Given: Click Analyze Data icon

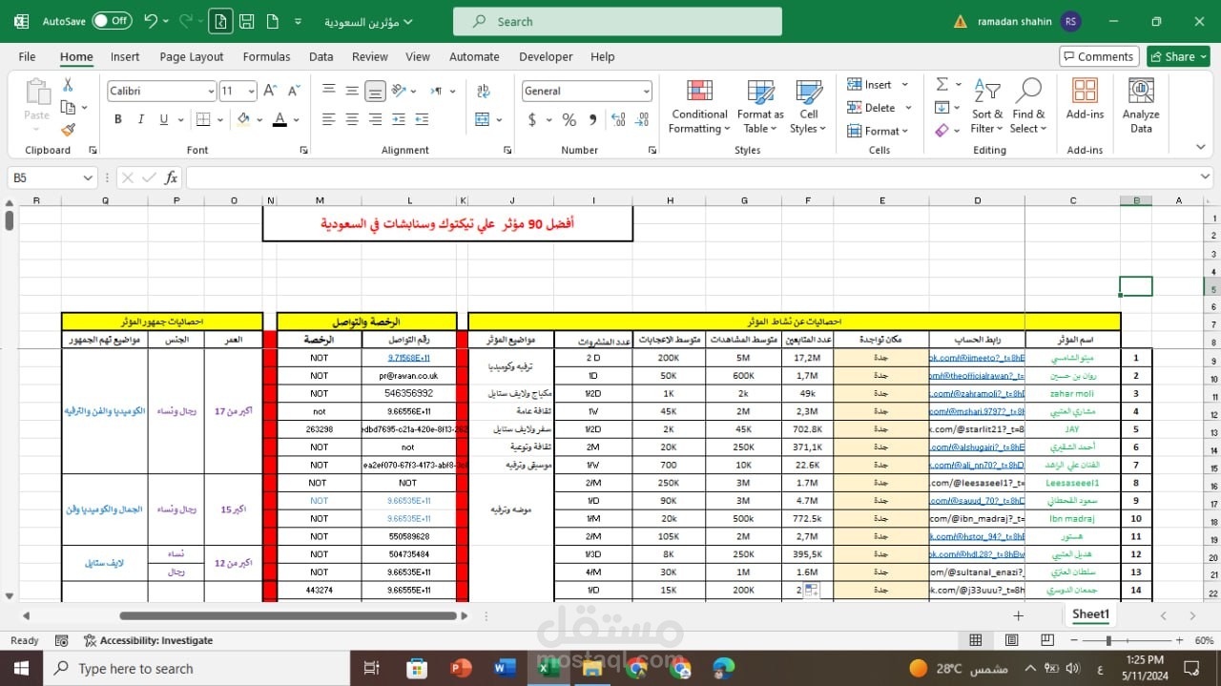Looking at the screenshot, I should tap(1141, 106).
